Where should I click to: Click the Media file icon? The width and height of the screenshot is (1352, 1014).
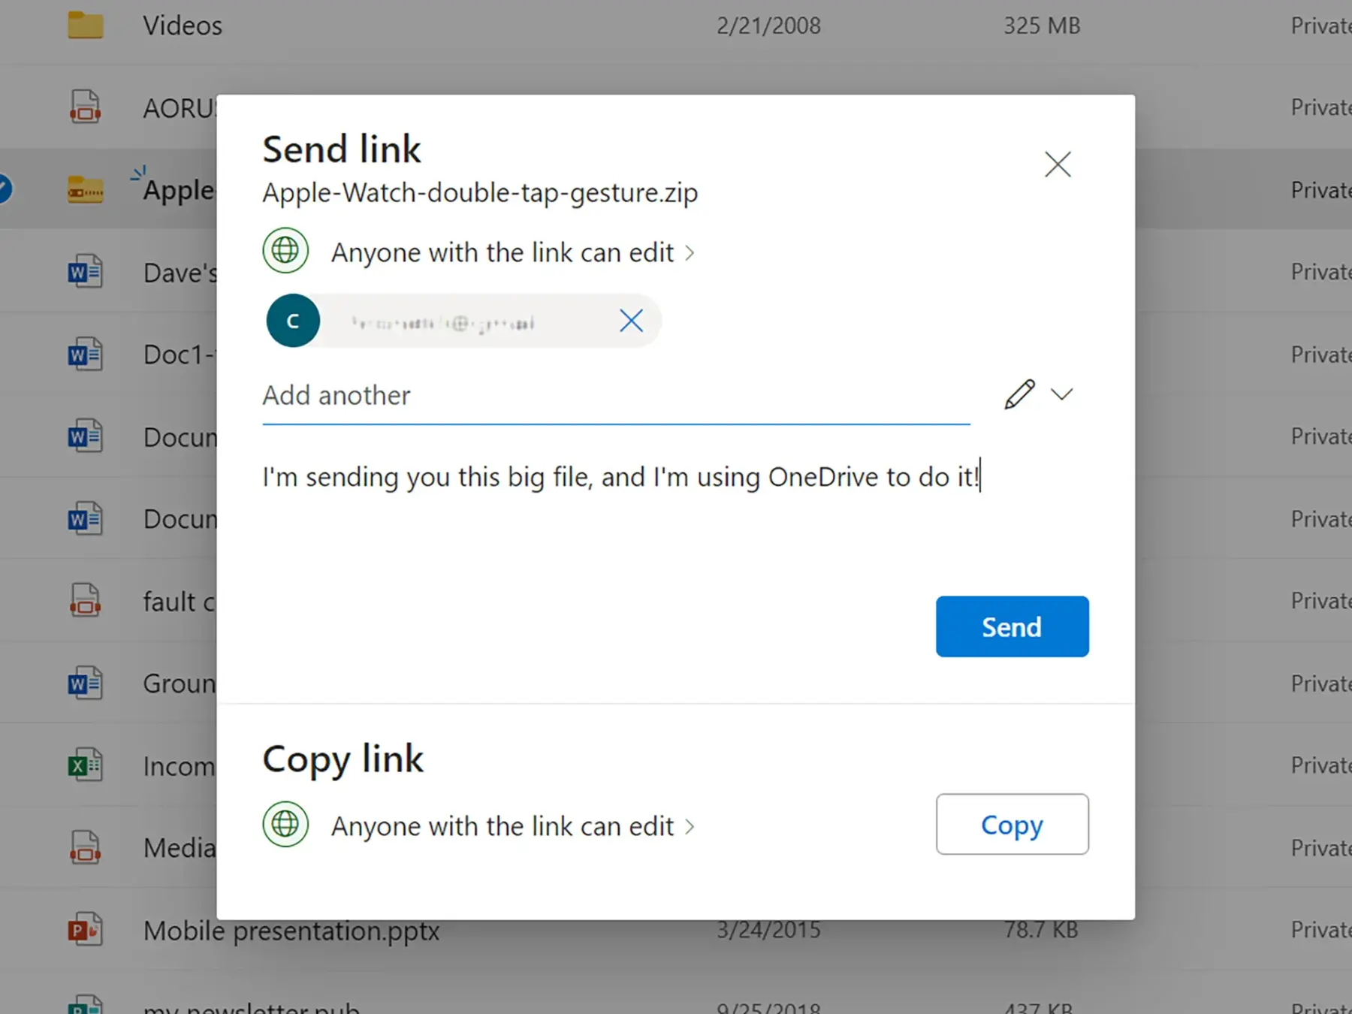85,847
